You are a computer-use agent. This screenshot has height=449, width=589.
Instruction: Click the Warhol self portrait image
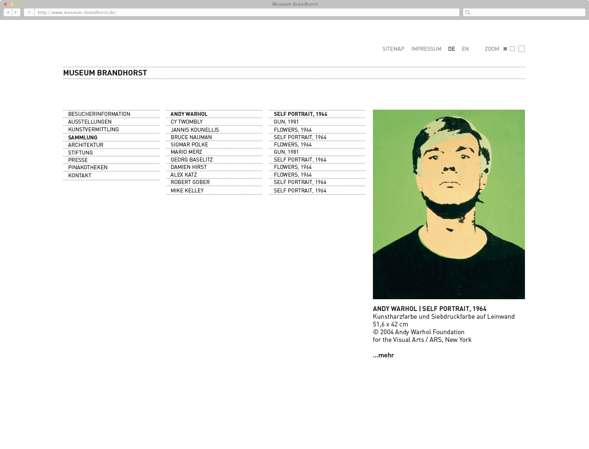click(x=449, y=204)
